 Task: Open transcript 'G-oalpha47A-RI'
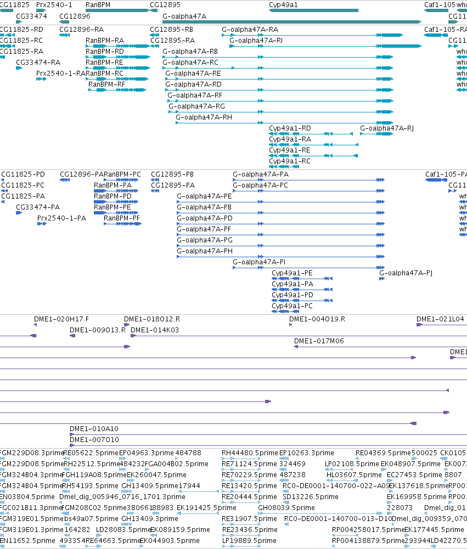[x=256, y=40]
